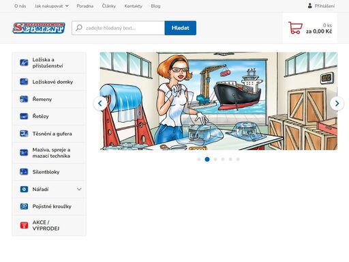Click the user login icon
This screenshot has height=262, width=349.
(309, 5)
